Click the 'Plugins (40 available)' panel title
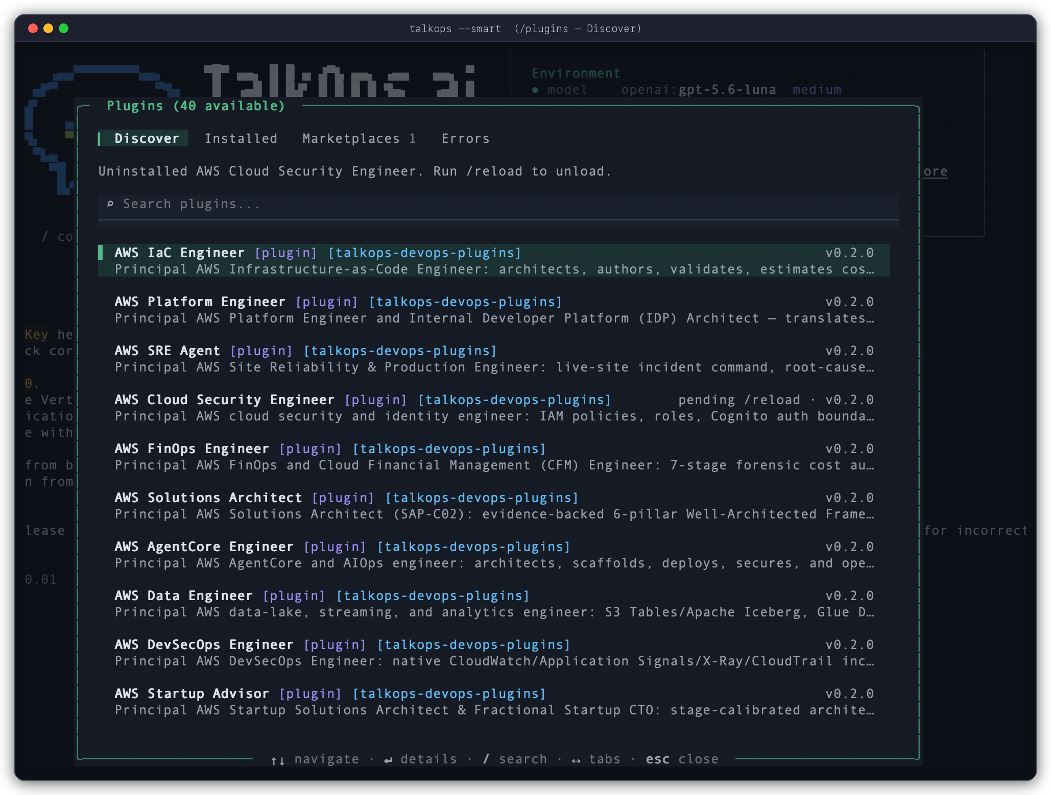Viewport: 1051px width, 795px height. (x=196, y=106)
